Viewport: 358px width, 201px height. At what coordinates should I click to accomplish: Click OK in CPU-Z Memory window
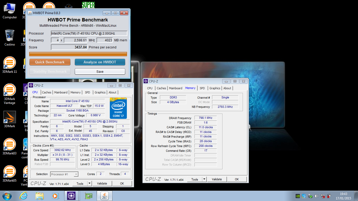(x=237, y=179)
